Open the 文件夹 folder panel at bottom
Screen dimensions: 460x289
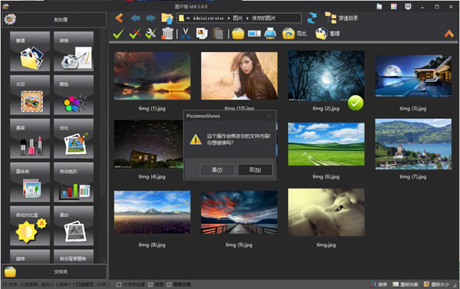click(x=54, y=271)
